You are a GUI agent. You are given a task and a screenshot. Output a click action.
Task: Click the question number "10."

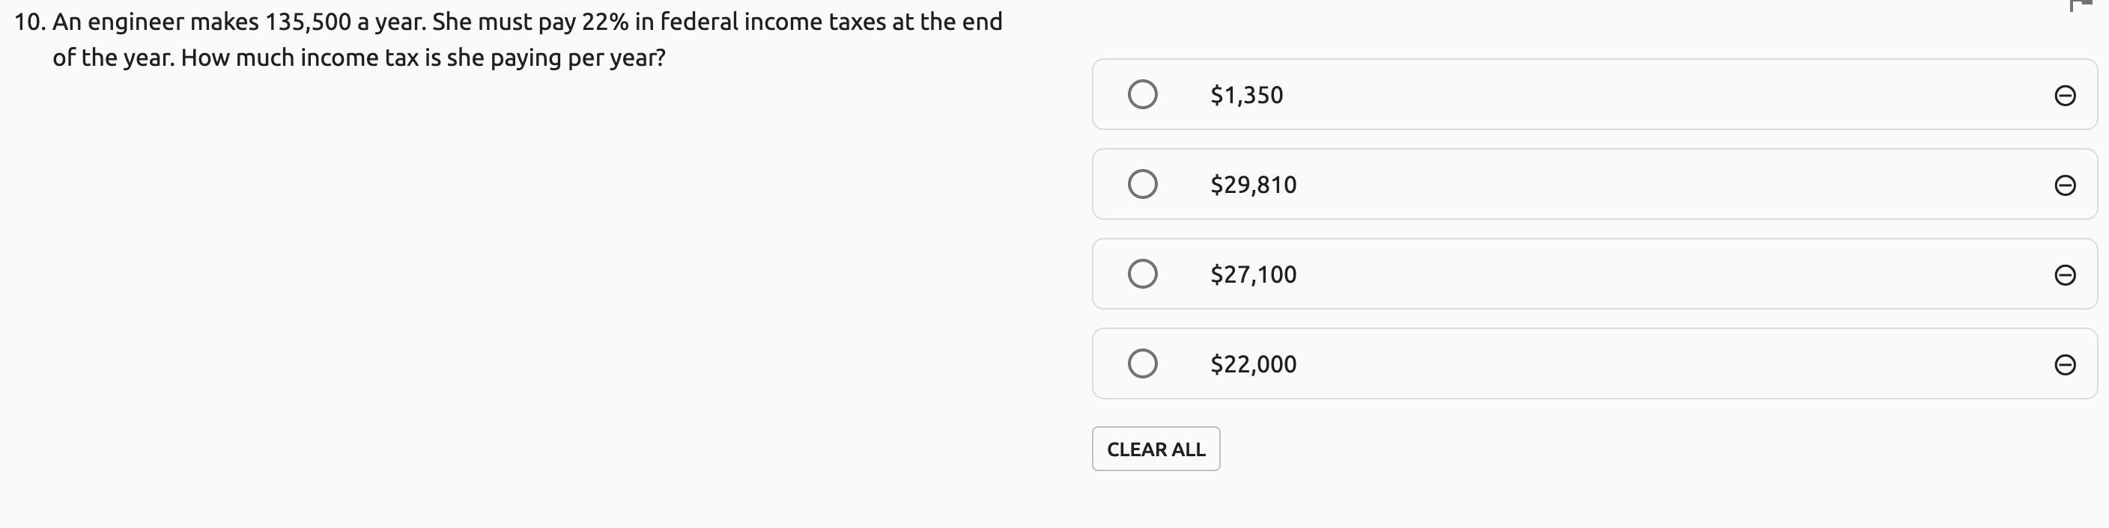[29, 22]
